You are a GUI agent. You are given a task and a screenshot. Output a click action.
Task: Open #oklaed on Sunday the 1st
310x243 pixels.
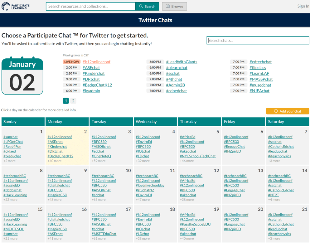click(x=9, y=151)
